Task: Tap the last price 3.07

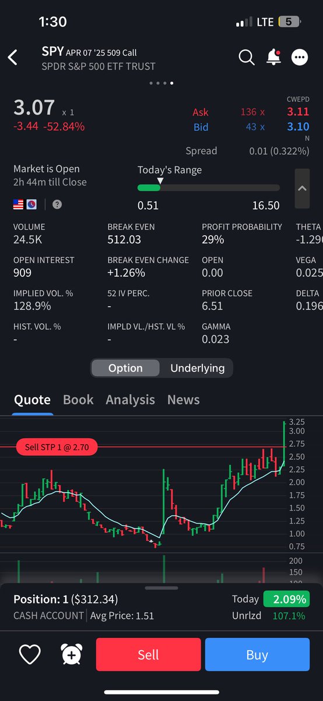Action: point(34,107)
